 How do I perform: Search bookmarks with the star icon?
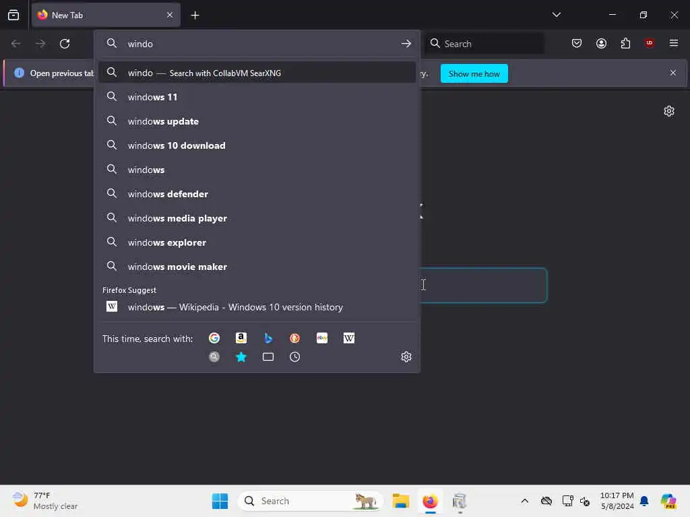click(241, 357)
